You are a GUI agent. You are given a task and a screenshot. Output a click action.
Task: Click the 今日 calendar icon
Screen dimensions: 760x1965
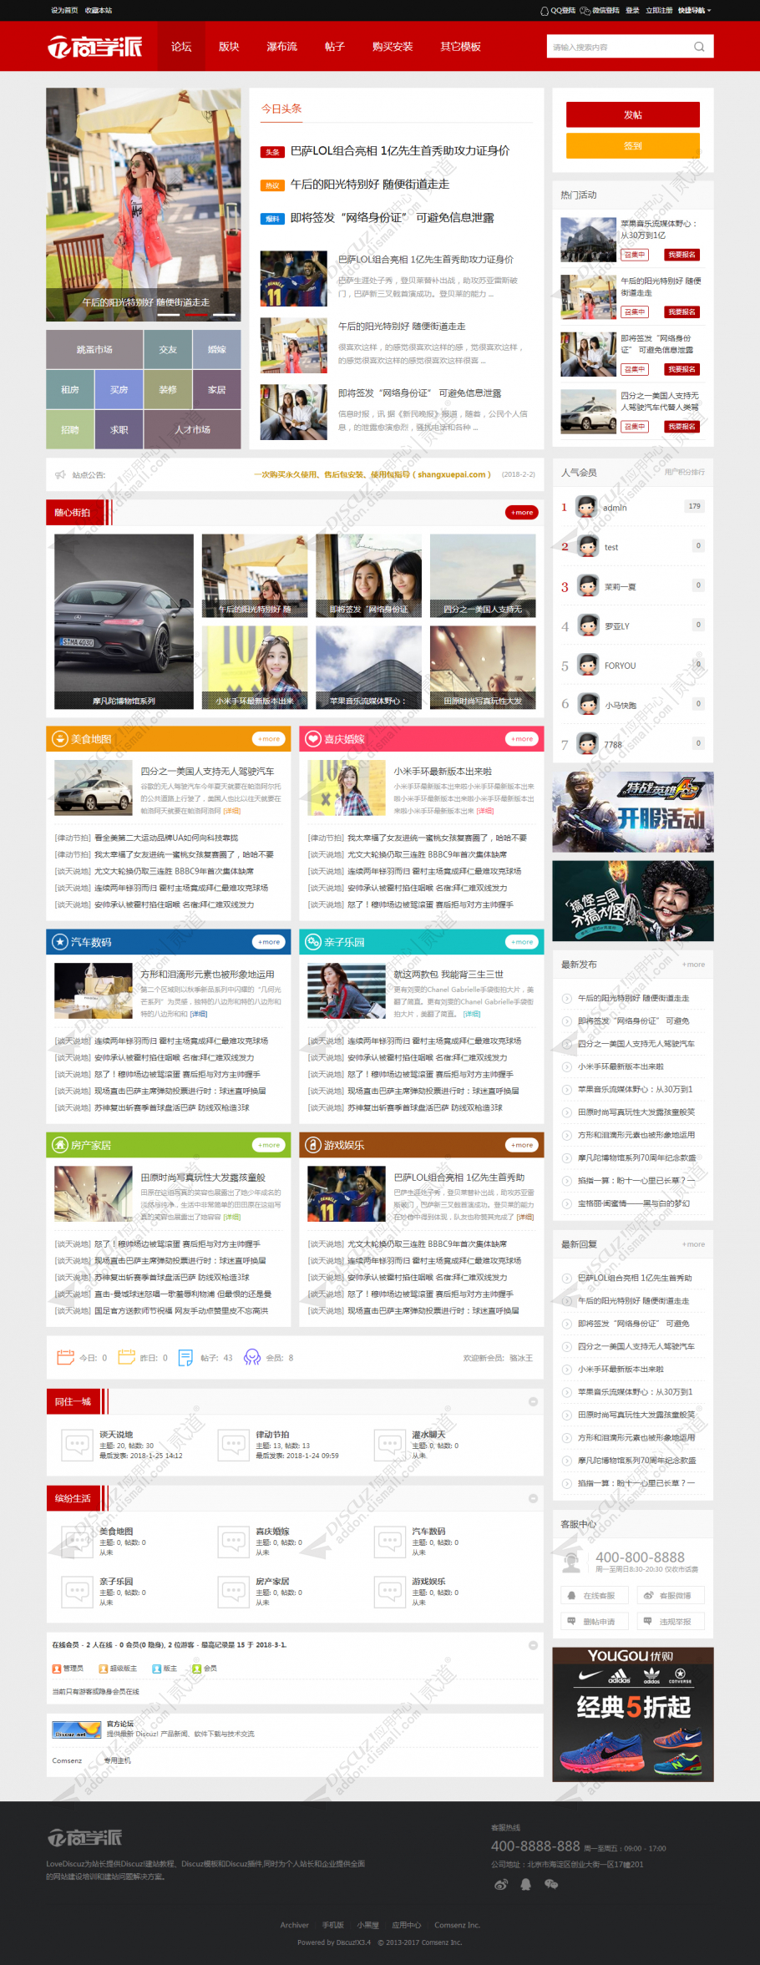(65, 1358)
